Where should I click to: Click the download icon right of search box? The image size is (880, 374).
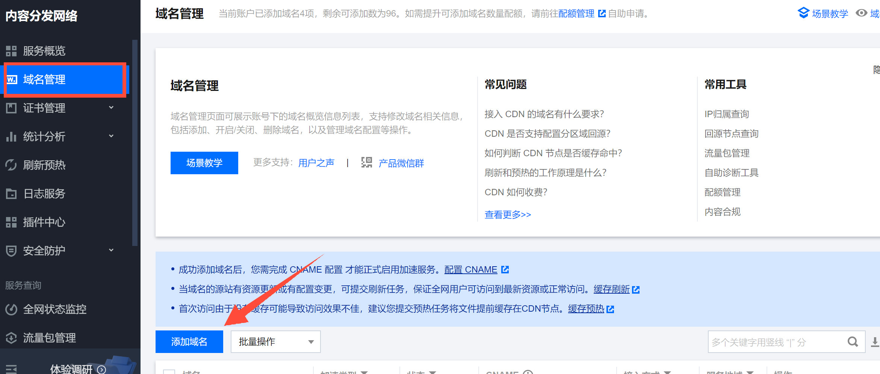[x=875, y=342]
